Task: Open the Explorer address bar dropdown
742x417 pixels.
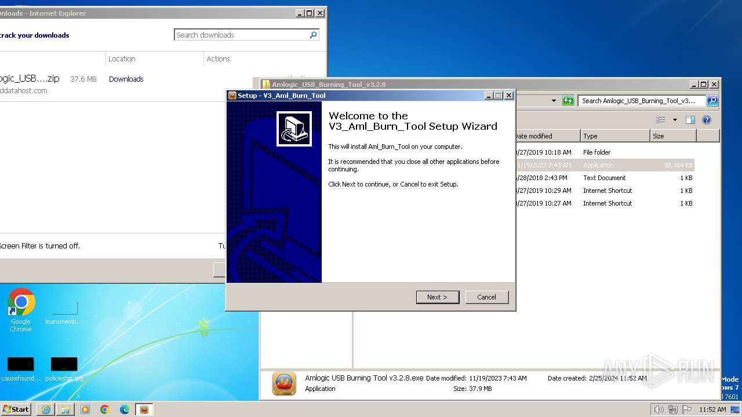Action: pos(554,101)
